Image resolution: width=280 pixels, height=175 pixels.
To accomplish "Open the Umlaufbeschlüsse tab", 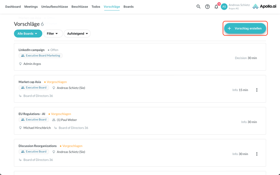I will click(55, 6).
